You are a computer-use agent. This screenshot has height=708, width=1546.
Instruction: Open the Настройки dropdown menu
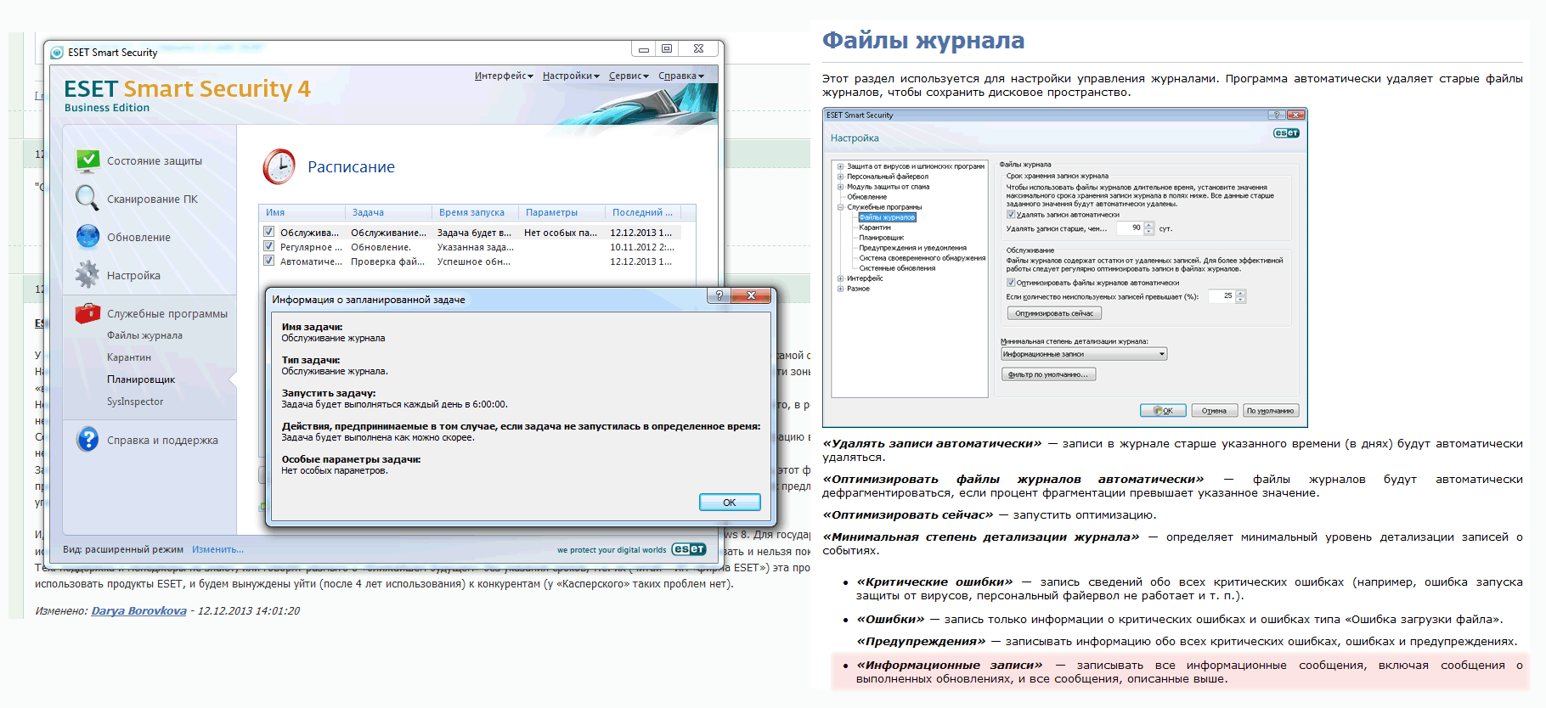click(571, 76)
